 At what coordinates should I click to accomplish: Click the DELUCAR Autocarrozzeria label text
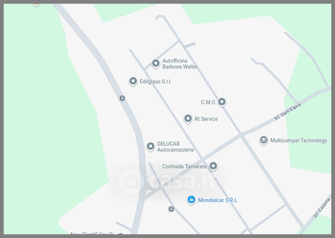[175, 147]
